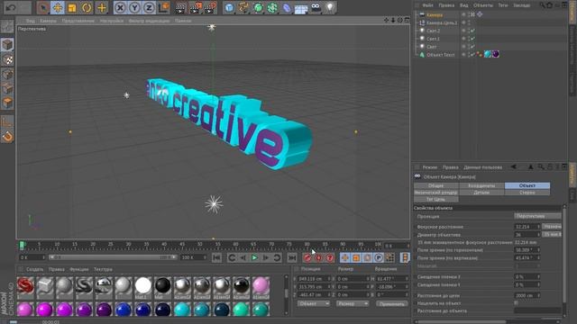
Task: Click the Undo arrow in top toolbar
Action: (x=11, y=8)
